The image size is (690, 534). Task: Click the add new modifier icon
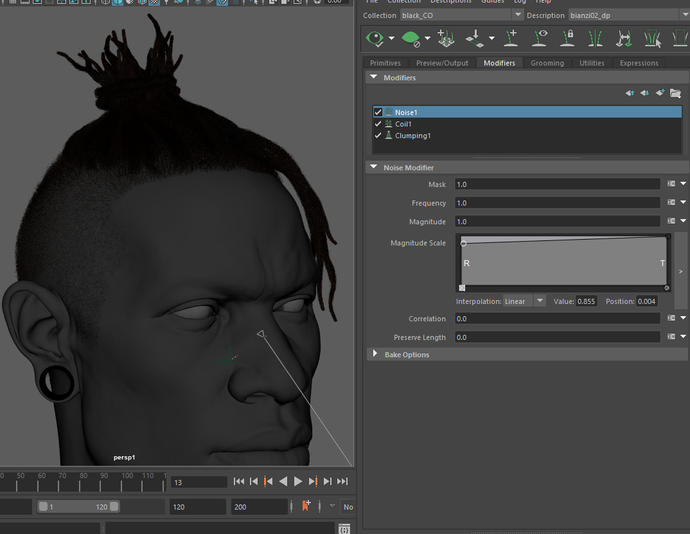coord(660,93)
